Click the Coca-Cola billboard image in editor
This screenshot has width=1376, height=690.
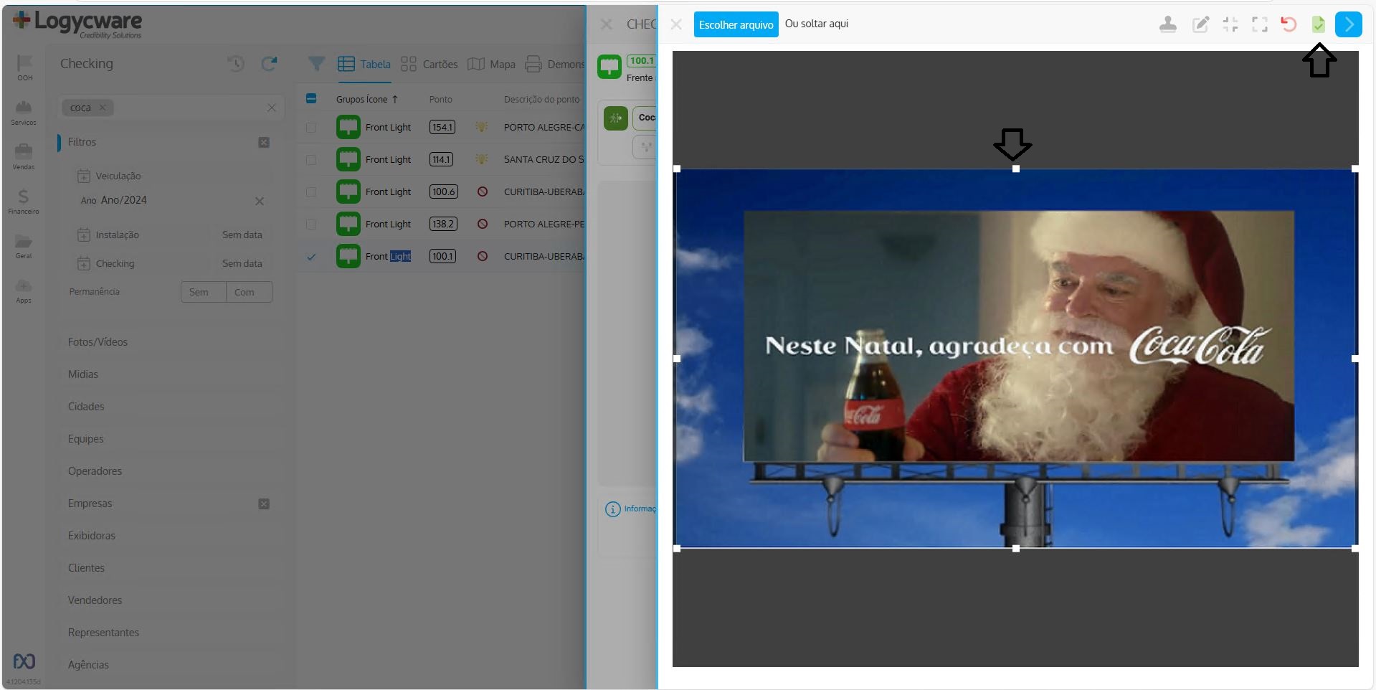pos(1015,358)
